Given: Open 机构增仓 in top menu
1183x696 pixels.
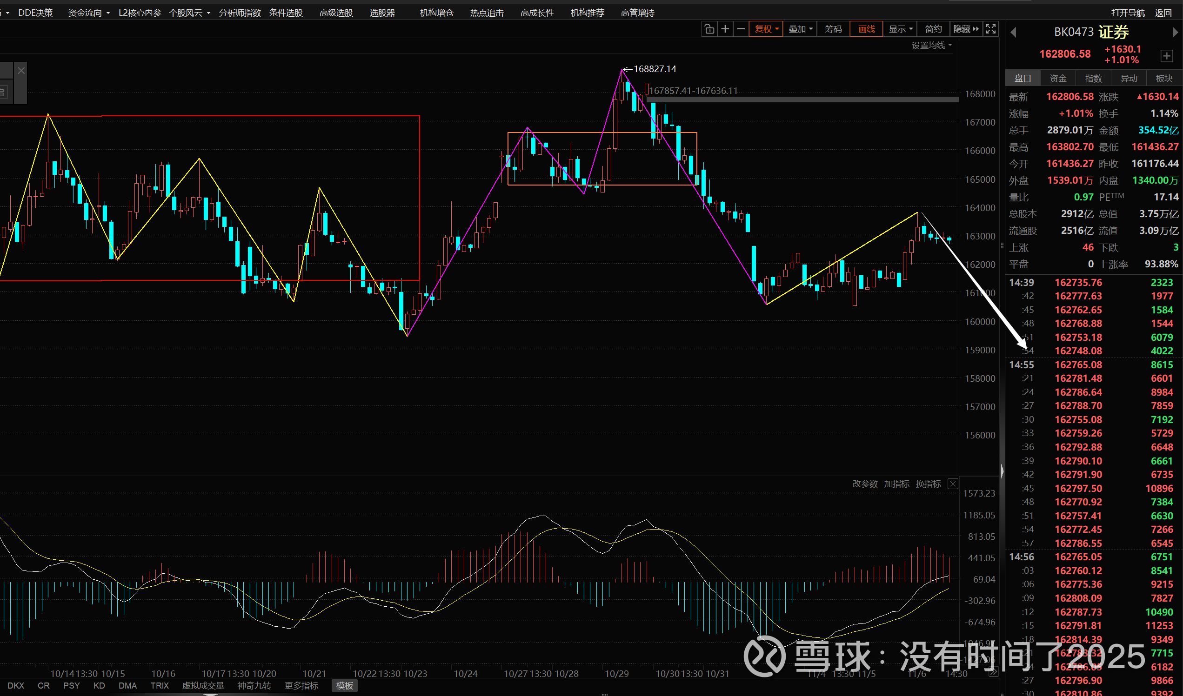Looking at the screenshot, I should pyautogui.click(x=436, y=13).
